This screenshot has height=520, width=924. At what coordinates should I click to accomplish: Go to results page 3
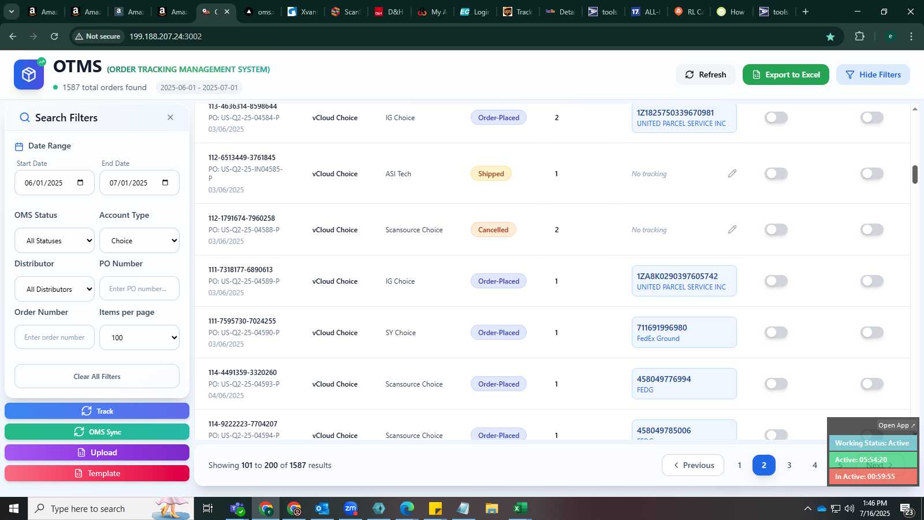[789, 465]
